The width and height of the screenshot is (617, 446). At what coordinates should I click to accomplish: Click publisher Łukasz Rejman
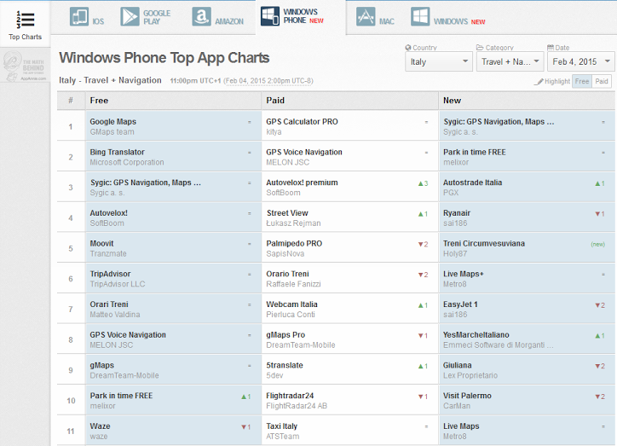(x=293, y=223)
